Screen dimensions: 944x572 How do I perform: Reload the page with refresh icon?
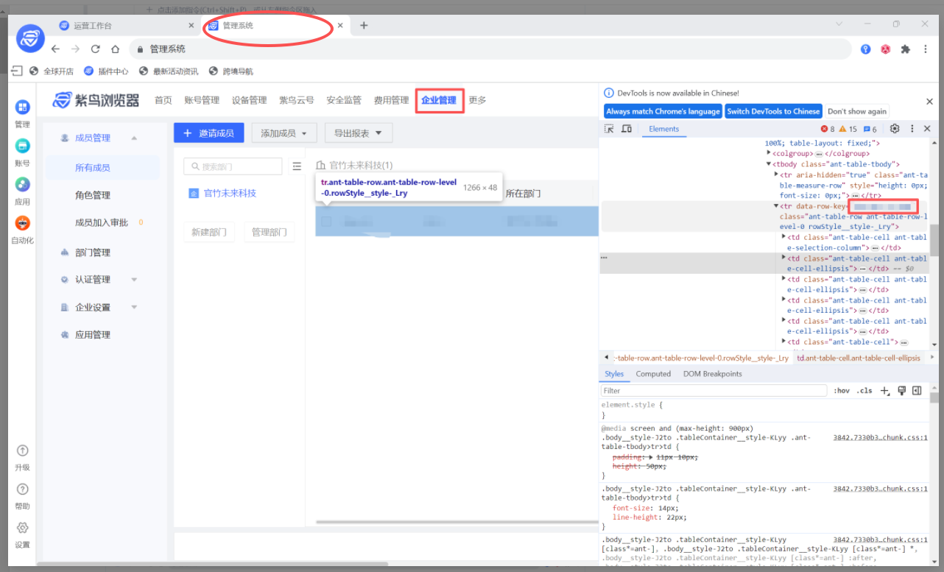[x=95, y=49]
